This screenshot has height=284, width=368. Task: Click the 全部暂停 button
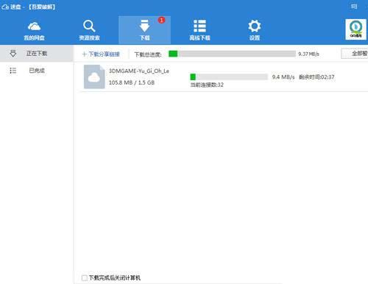(355, 54)
